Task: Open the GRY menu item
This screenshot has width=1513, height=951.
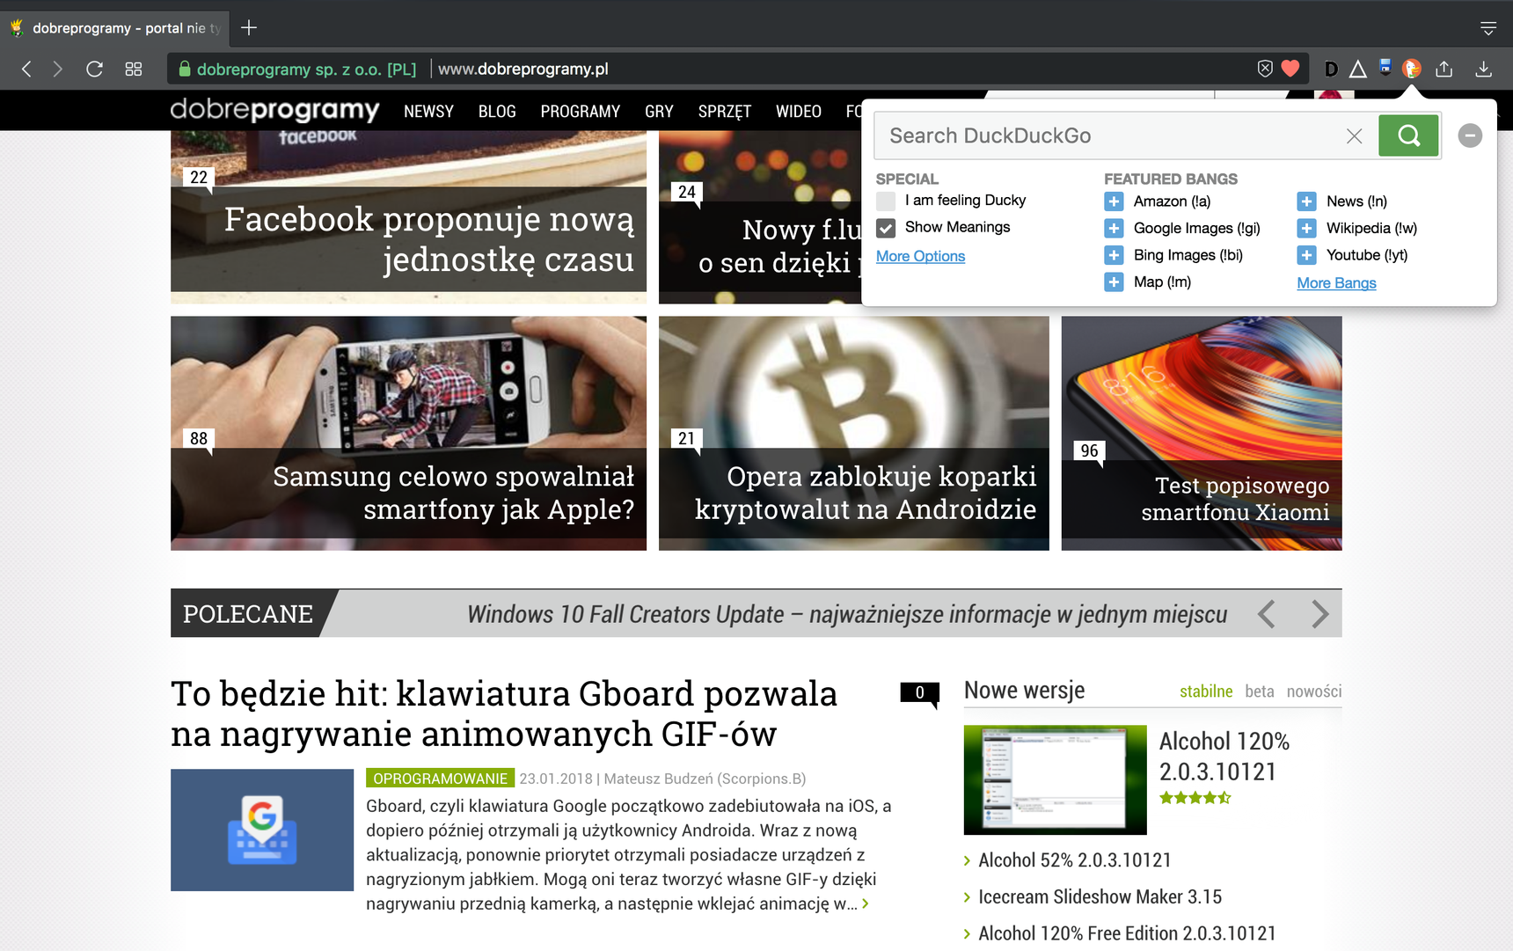Action: point(659,112)
